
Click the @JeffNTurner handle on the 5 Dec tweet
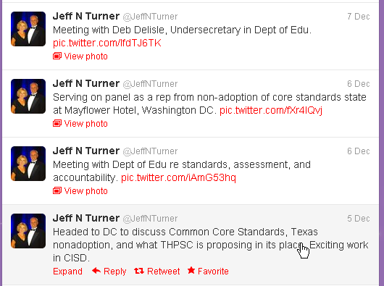(x=150, y=219)
